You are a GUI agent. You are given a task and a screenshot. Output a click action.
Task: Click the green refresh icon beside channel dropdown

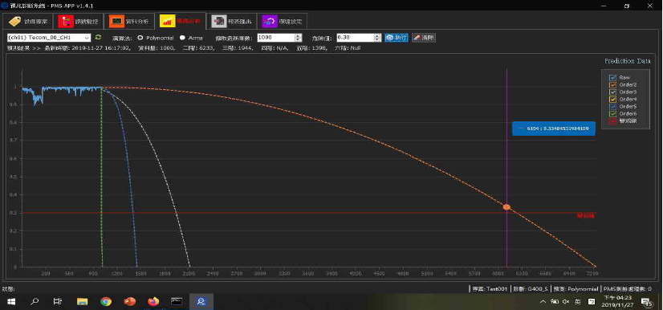tap(98, 37)
